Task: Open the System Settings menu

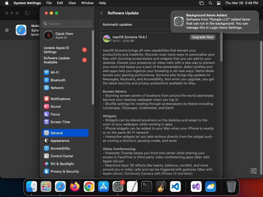Action: tap(27, 3)
